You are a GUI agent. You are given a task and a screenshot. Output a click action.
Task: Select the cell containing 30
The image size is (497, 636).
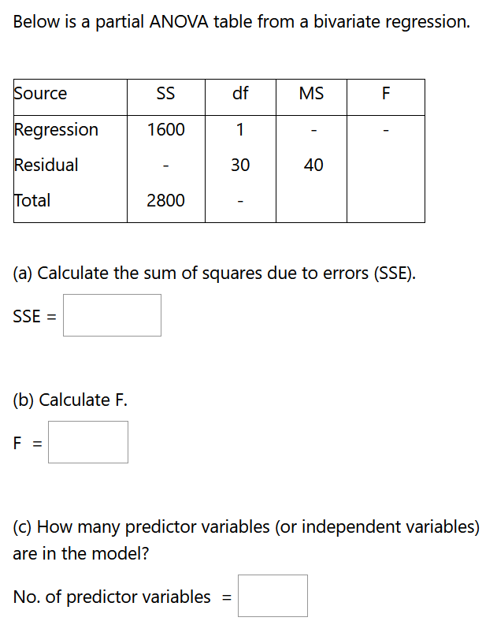(239, 165)
